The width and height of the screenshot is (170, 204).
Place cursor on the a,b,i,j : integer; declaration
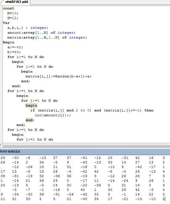[28, 28]
